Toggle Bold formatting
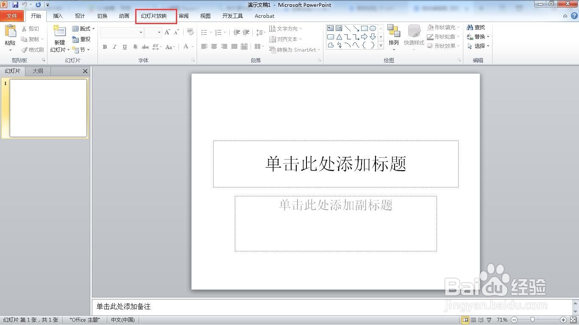Image resolution: width=579 pixels, height=325 pixels. (x=105, y=47)
